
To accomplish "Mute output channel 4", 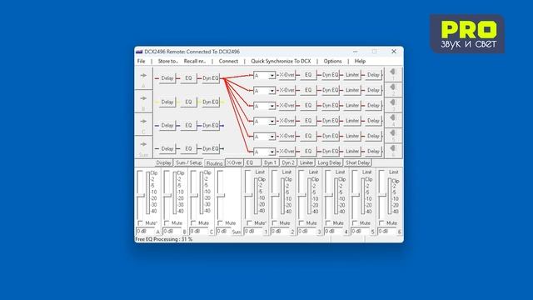I will pyautogui.click(x=328, y=222).
